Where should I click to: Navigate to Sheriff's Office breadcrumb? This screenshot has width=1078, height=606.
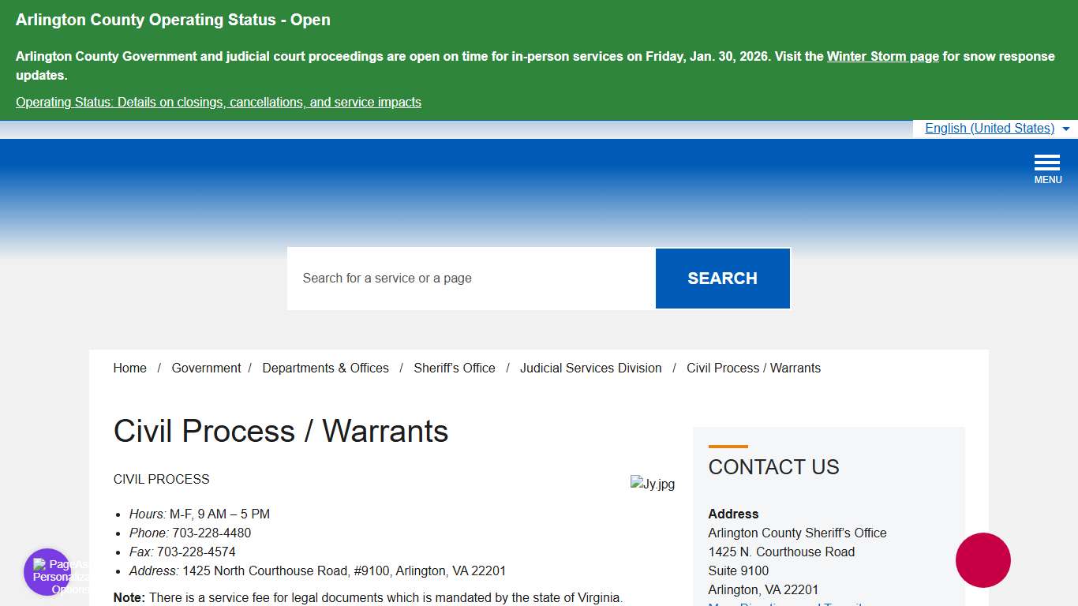[x=454, y=368]
